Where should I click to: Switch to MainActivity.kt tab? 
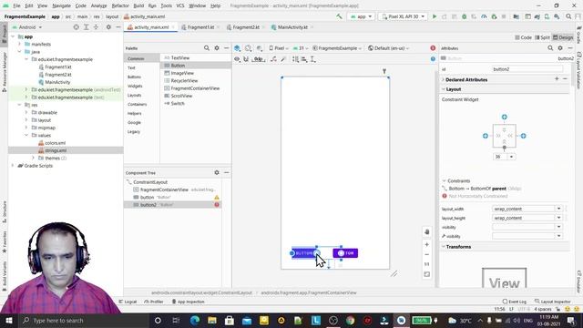click(x=291, y=27)
